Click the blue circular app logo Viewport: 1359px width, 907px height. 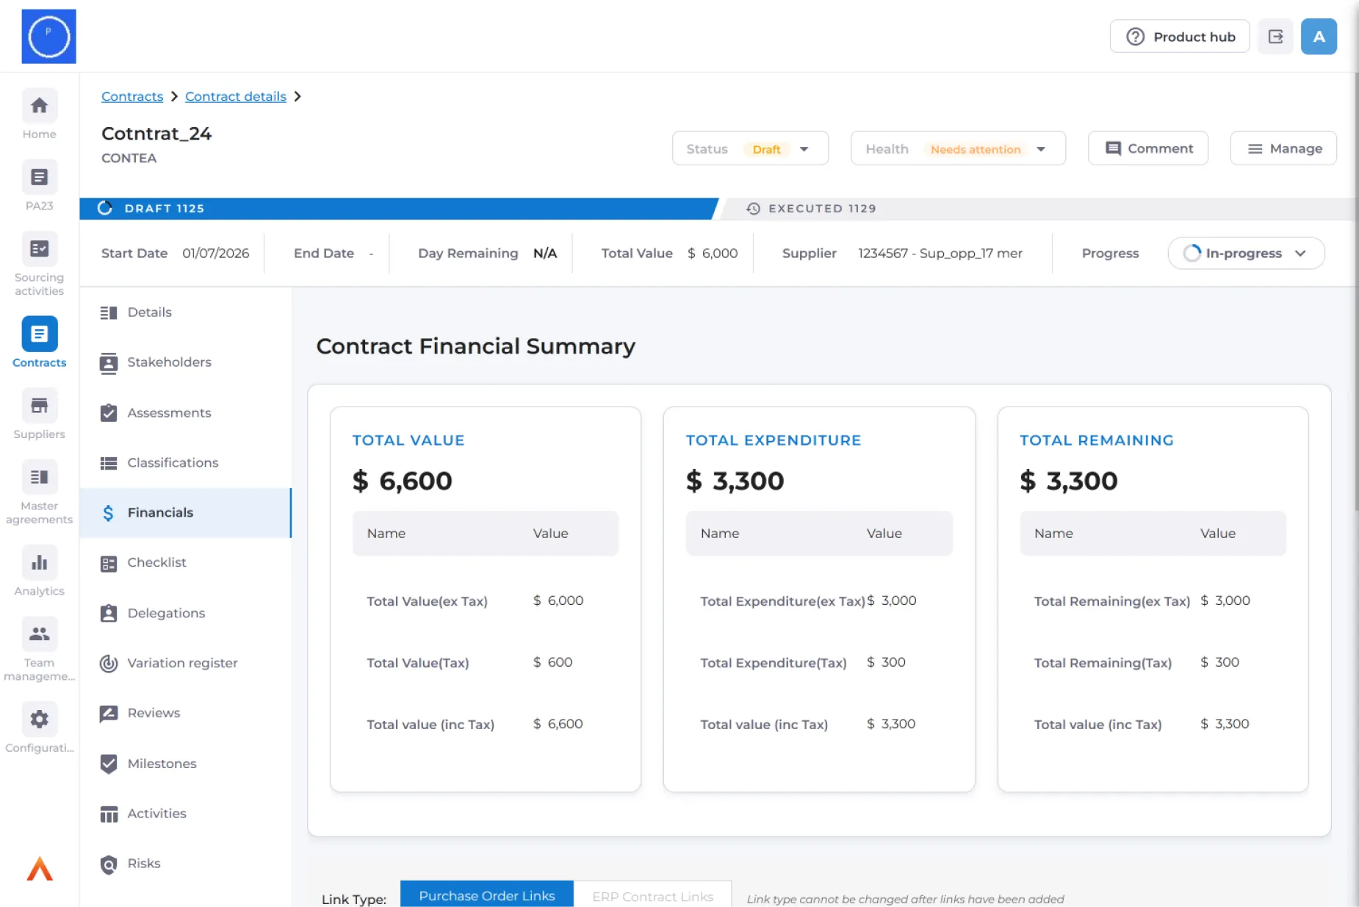click(48, 36)
